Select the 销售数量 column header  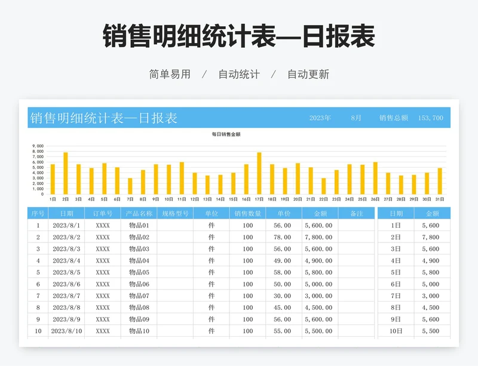click(x=248, y=213)
